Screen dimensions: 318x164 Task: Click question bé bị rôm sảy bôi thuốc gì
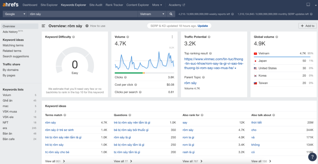tap(131, 130)
